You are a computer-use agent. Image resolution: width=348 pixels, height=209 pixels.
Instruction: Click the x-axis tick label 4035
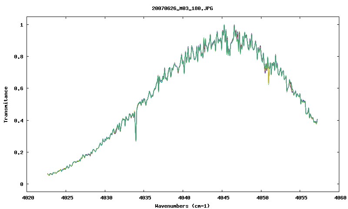pyautogui.click(x=145, y=198)
